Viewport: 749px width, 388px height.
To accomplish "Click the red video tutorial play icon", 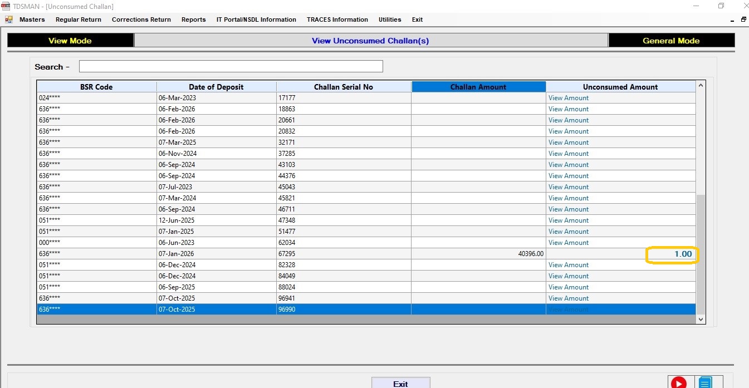I will point(678,382).
